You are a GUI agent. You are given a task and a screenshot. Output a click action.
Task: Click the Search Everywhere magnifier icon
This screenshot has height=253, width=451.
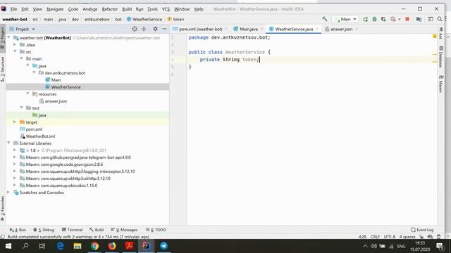click(440, 19)
